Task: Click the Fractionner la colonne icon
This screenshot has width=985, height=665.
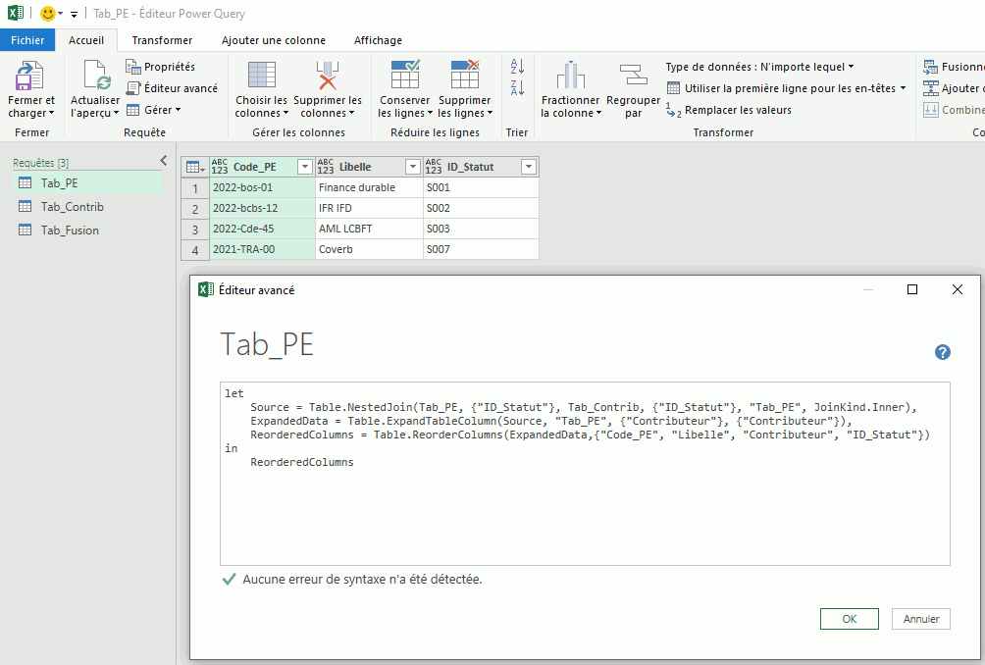Action: tap(570, 76)
